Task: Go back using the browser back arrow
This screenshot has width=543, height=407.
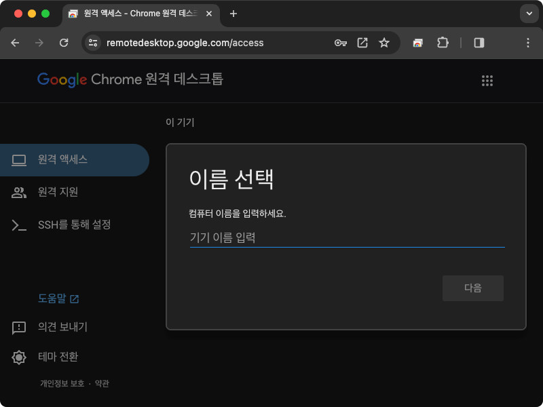Action: point(15,43)
